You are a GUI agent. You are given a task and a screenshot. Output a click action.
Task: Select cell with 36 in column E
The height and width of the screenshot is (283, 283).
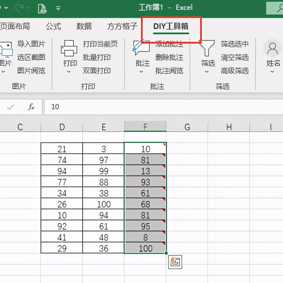pos(104,248)
